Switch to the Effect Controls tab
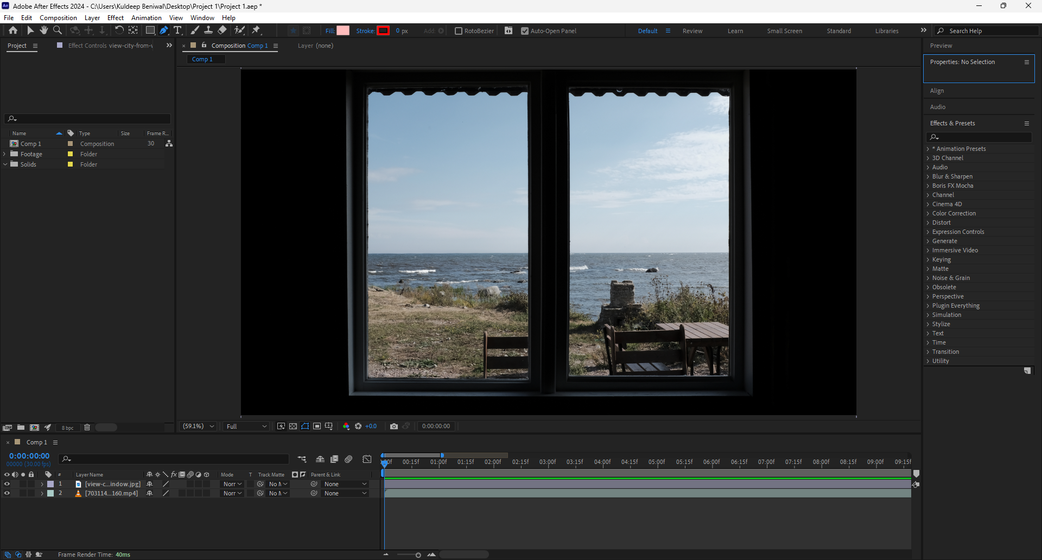 (110, 46)
